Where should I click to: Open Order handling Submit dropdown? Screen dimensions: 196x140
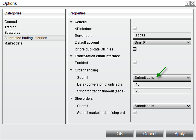(x=162, y=77)
